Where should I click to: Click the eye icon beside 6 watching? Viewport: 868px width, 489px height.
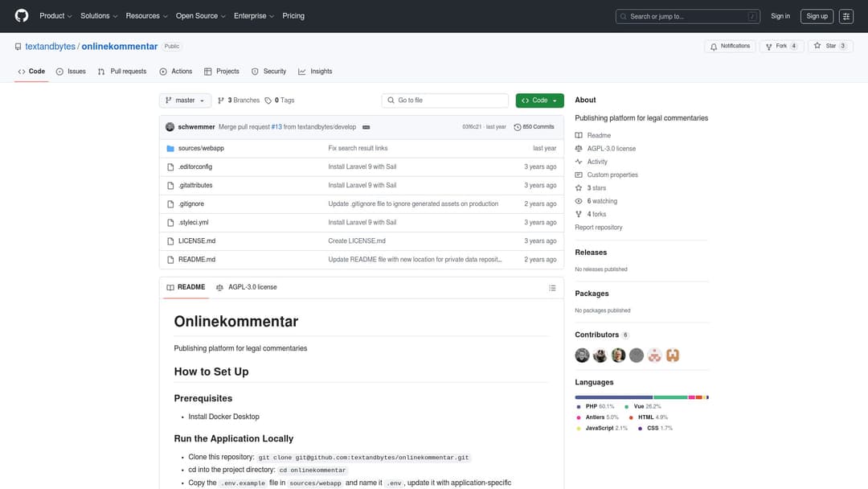click(x=579, y=201)
